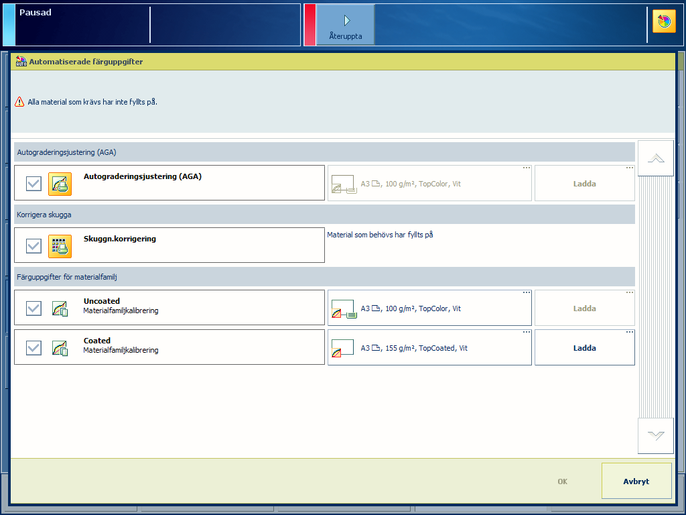Screen dimensions: 686x515
Task: Click the scroll down arrow button
Action: pyautogui.click(x=655, y=436)
